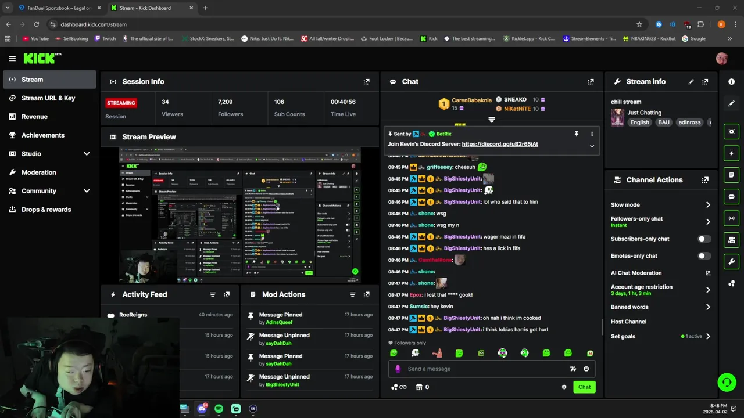Viewport: 744px width, 418px height.
Task: Unpin the BotRix pinned message
Action: (x=576, y=134)
